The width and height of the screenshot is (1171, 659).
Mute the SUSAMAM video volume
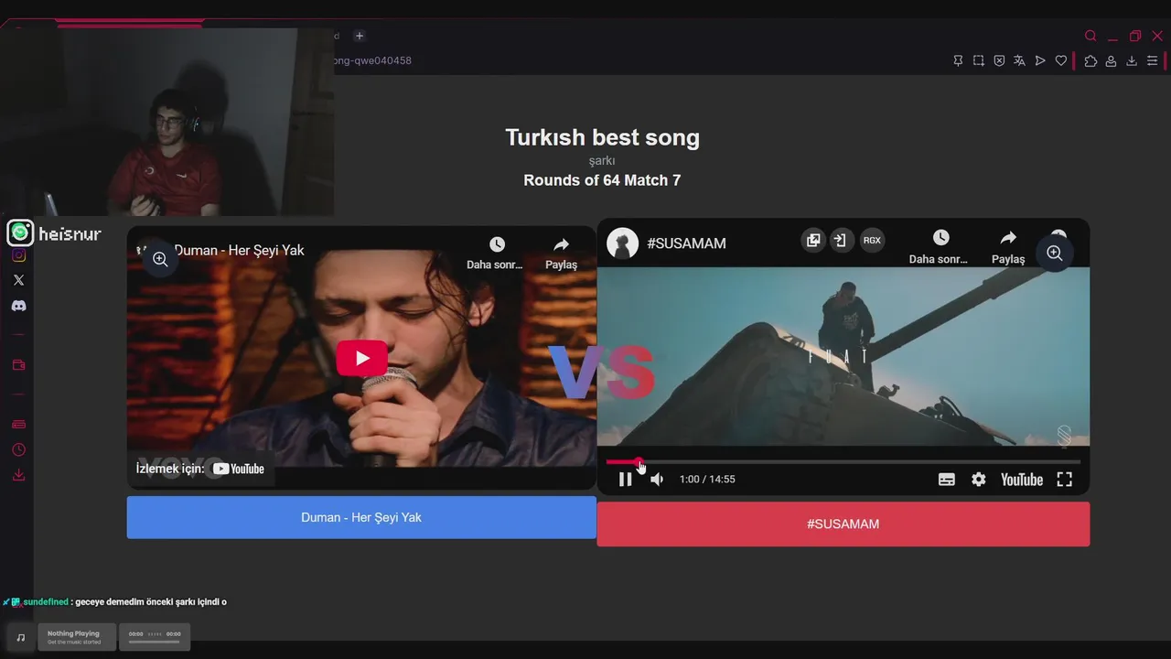point(657,479)
